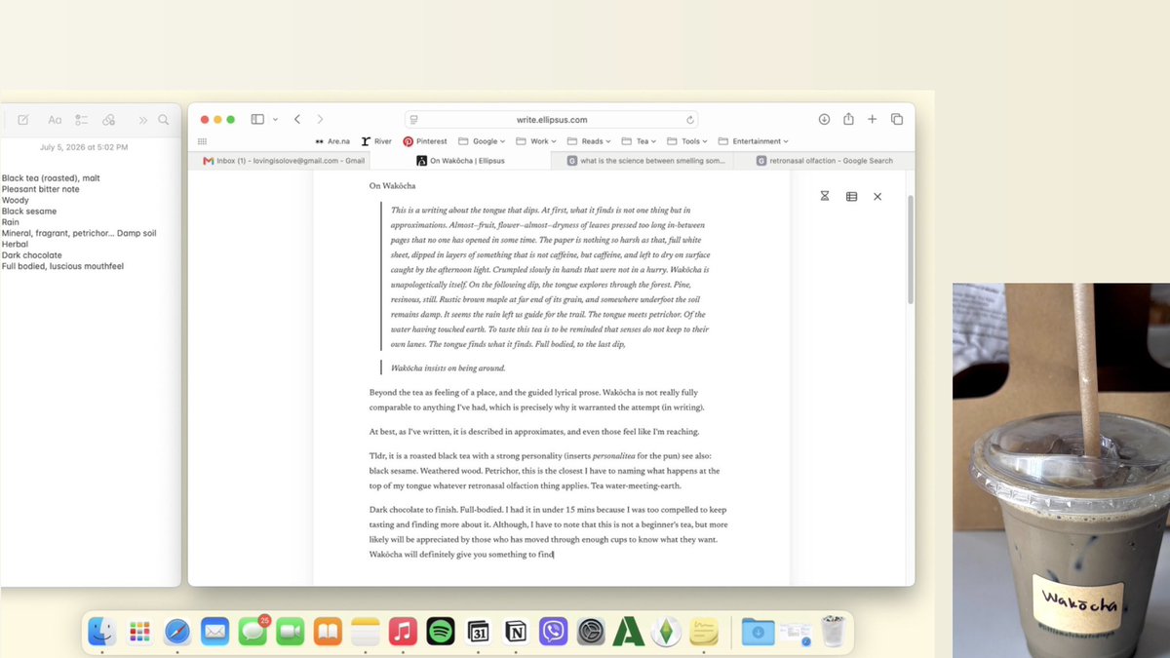Screen dimensions: 1170x658
Task: Expand the Tea bookmarks folder
Action: tap(639, 141)
